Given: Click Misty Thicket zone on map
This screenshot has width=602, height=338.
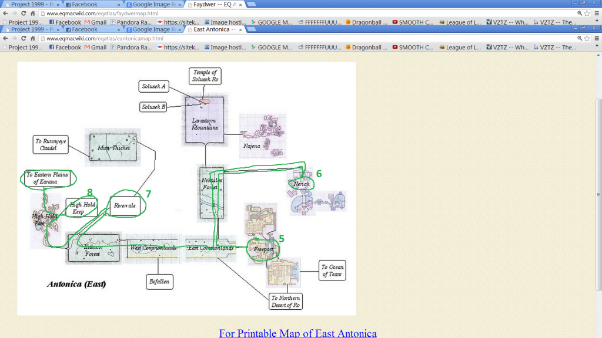Looking at the screenshot, I should [113, 147].
